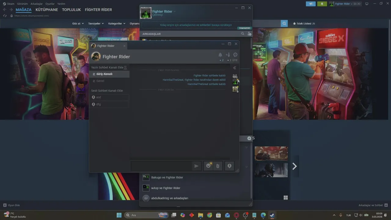Select the lower carousel screenshot thumbnail
Screen dimensions: 391x220
click(x=271, y=170)
